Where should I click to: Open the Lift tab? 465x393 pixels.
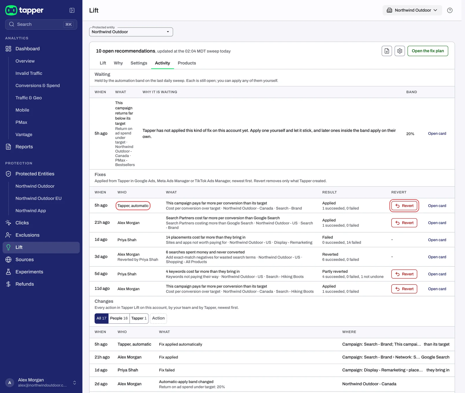pos(103,63)
